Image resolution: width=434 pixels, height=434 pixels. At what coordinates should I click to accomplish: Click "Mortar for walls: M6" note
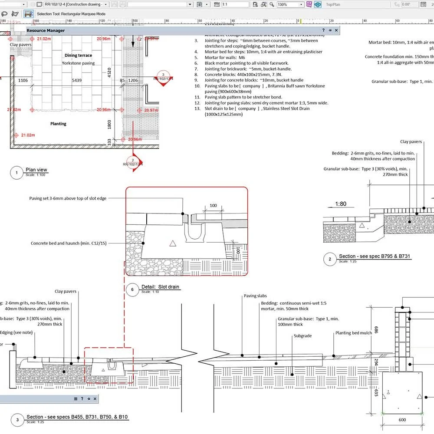225,57
